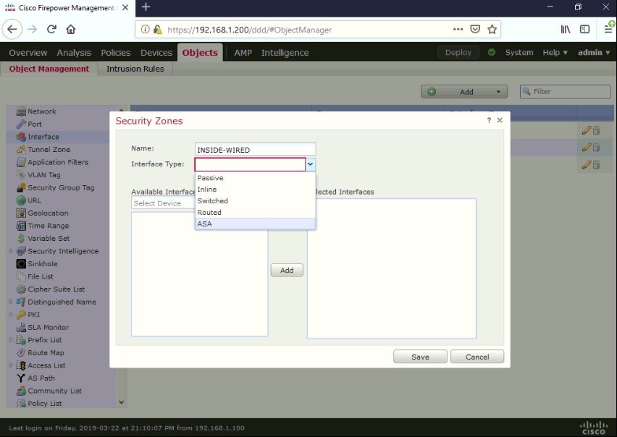Viewport: 617px width, 437px height.
Task: Open dialog help via the question mark icon
Action: click(488, 120)
